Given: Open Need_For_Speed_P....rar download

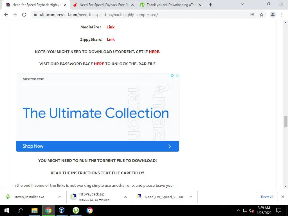Looking at the screenshot, I should 164,197.
